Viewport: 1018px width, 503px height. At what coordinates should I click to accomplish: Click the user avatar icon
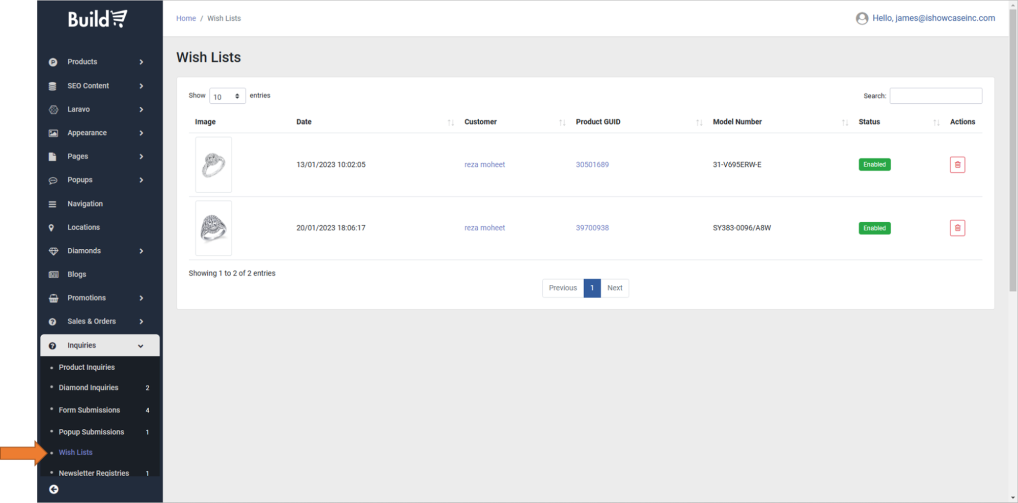[862, 18]
